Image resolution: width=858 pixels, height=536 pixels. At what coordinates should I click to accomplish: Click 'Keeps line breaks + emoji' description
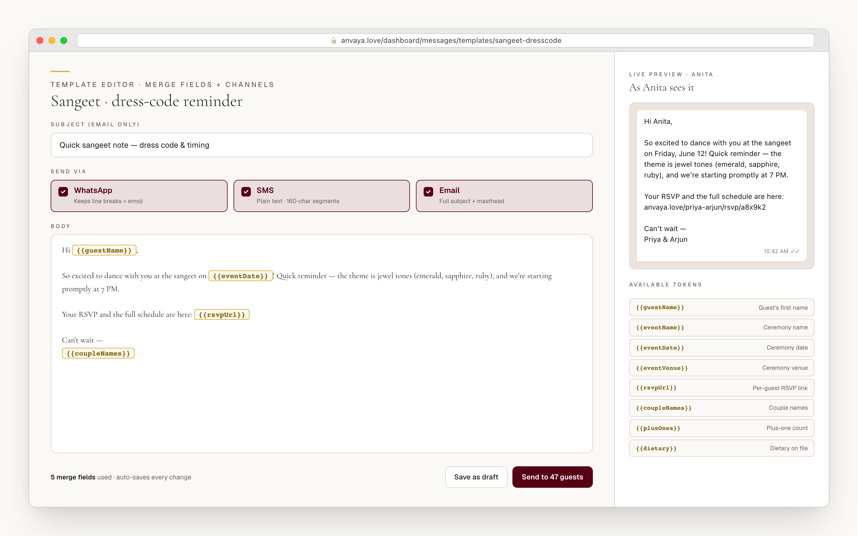coord(108,201)
